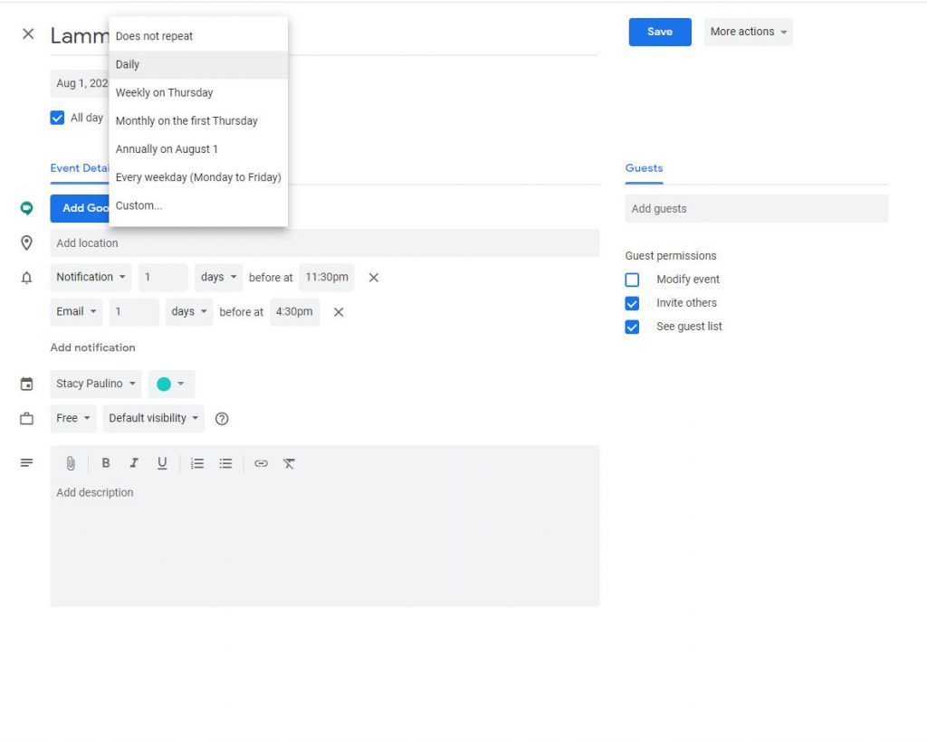Click the calendar icon beside Stacy Paulino
This screenshot has height=741, width=927.
[x=26, y=385]
